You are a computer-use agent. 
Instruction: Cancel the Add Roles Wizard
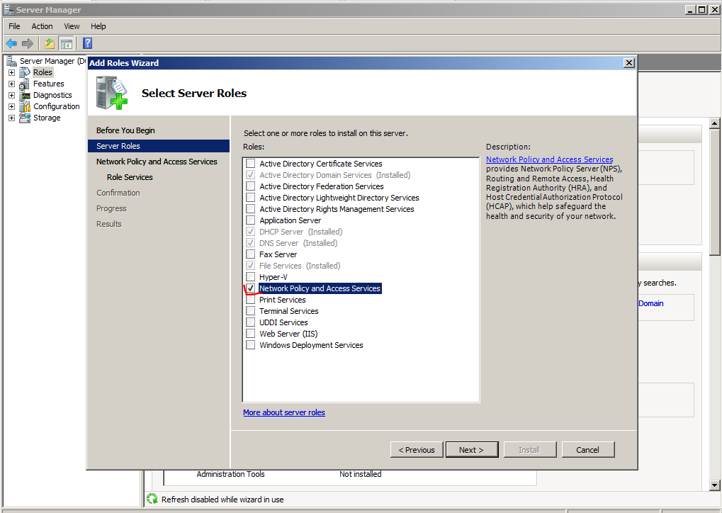(587, 450)
